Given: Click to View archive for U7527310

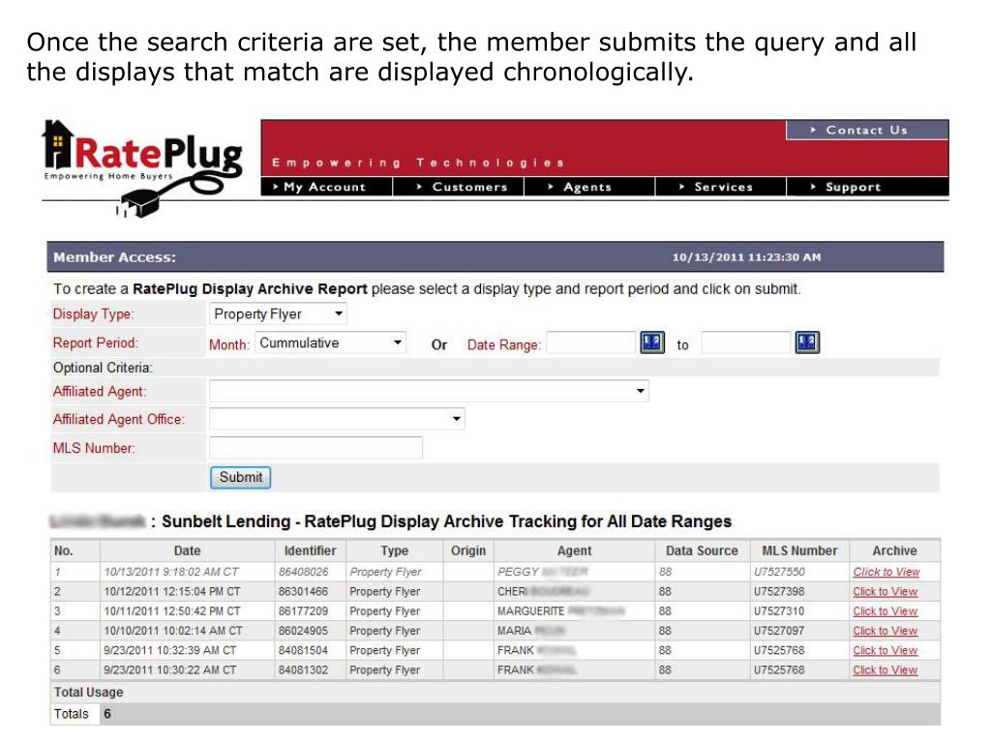Looking at the screenshot, I should point(885,611).
